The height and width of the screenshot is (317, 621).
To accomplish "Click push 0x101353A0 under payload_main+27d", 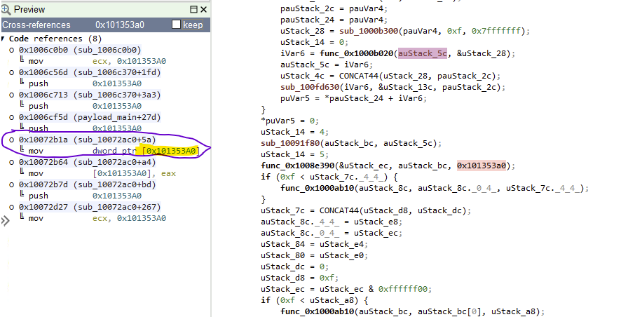I will click(85, 128).
